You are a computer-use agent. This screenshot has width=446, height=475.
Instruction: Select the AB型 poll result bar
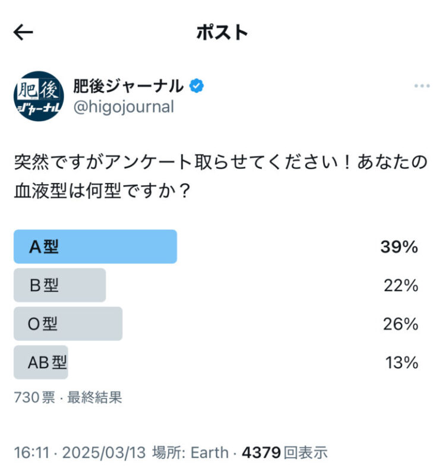click(x=41, y=362)
